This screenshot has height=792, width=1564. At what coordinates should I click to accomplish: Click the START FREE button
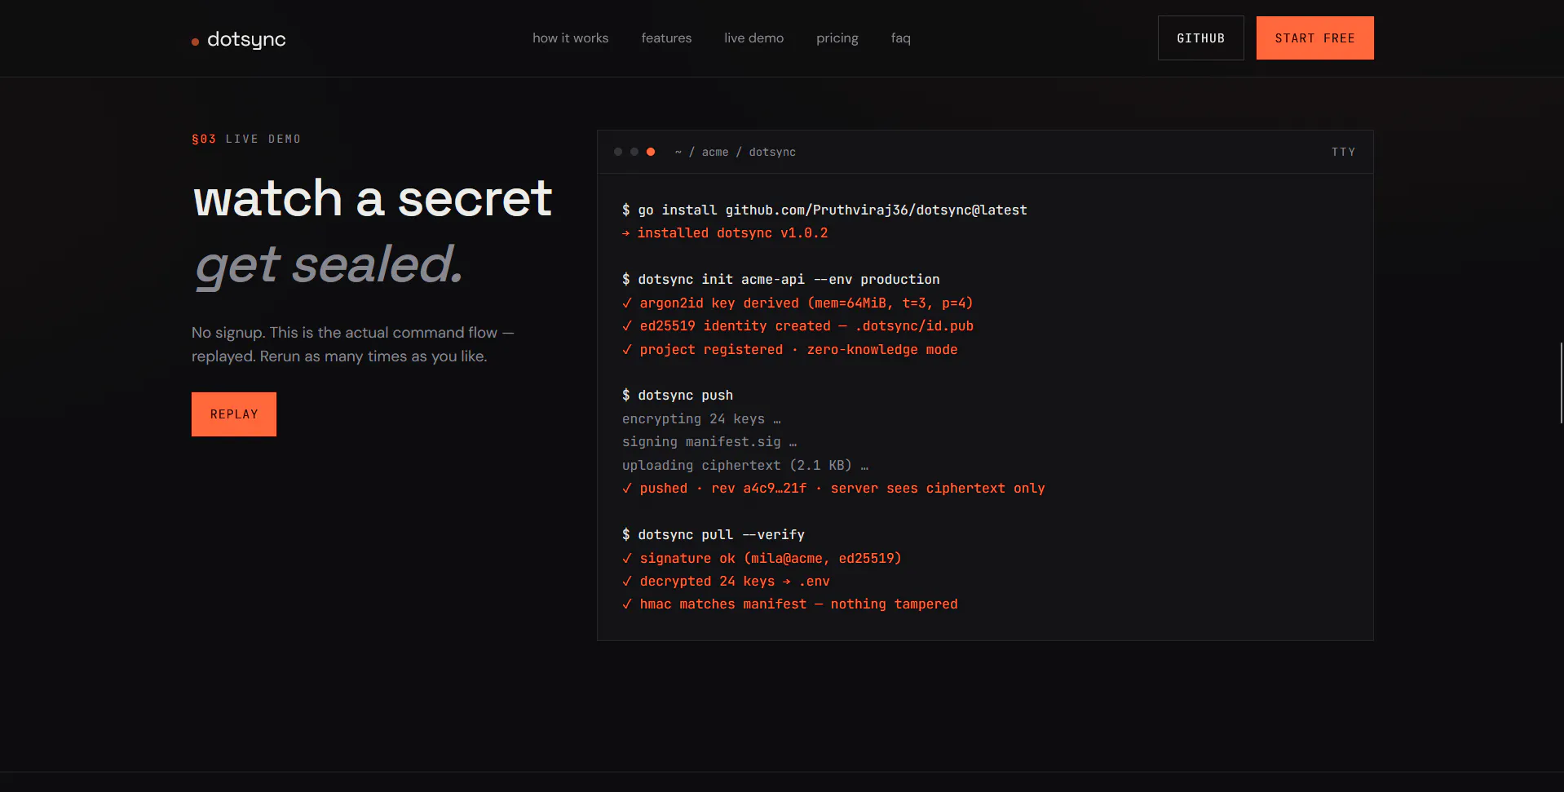pyautogui.click(x=1314, y=38)
